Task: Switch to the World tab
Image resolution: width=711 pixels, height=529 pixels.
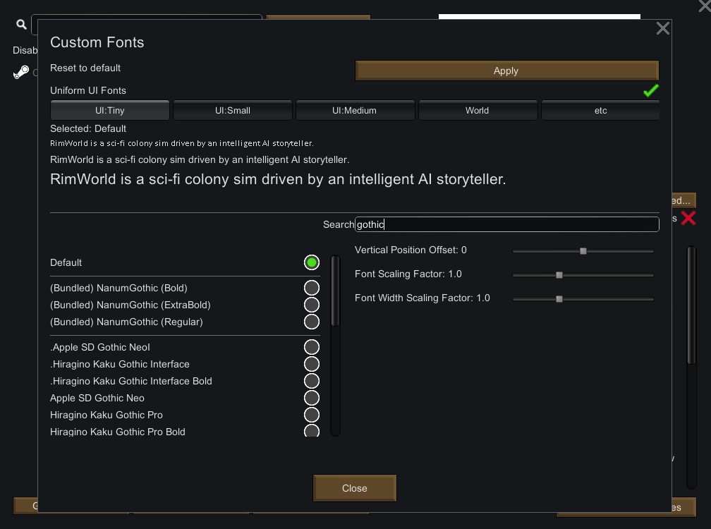Action: 478,111
